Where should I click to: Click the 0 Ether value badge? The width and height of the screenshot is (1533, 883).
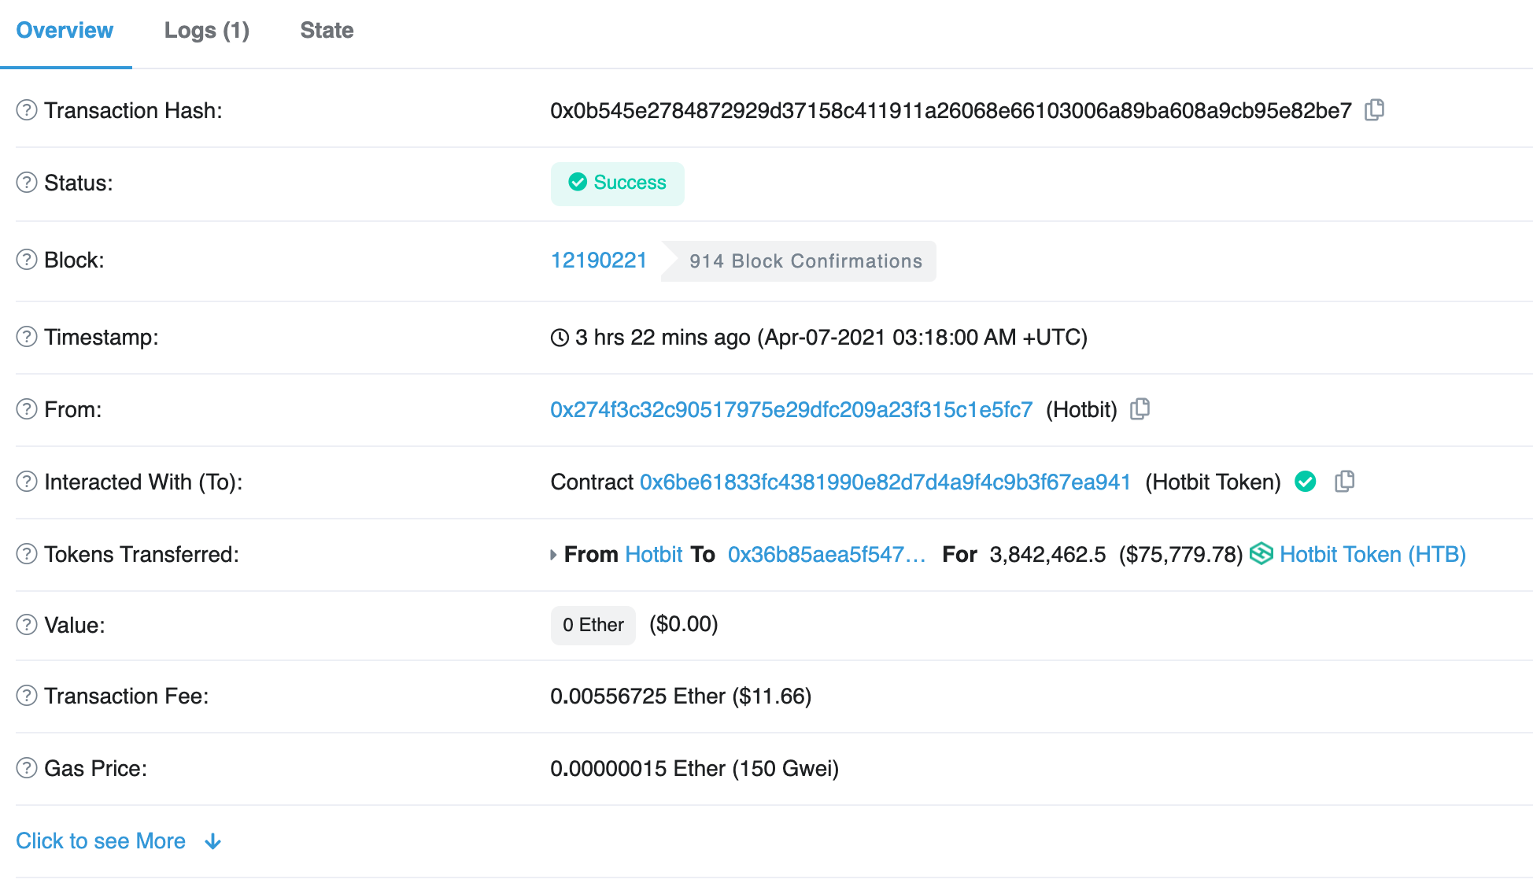click(x=593, y=625)
